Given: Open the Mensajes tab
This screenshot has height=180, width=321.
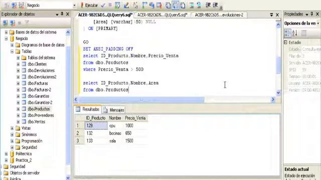Looking at the screenshot, I should pyautogui.click(x=114, y=110).
